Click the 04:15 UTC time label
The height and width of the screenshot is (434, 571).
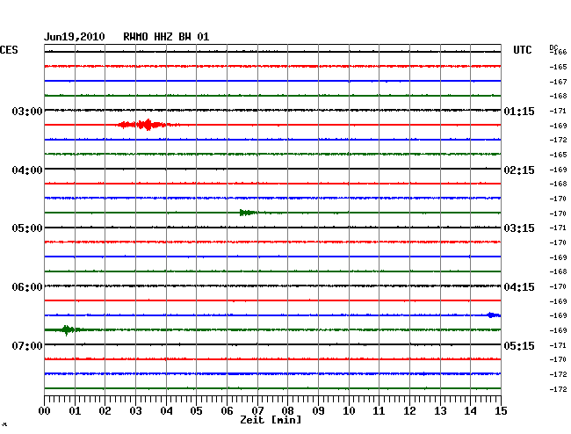click(519, 287)
